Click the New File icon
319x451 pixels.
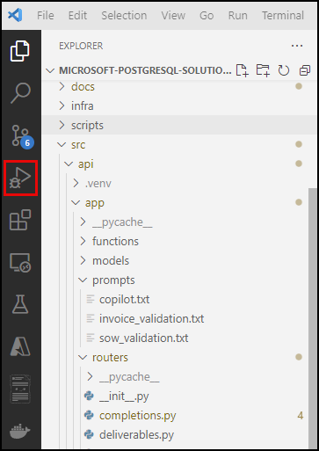click(x=243, y=70)
